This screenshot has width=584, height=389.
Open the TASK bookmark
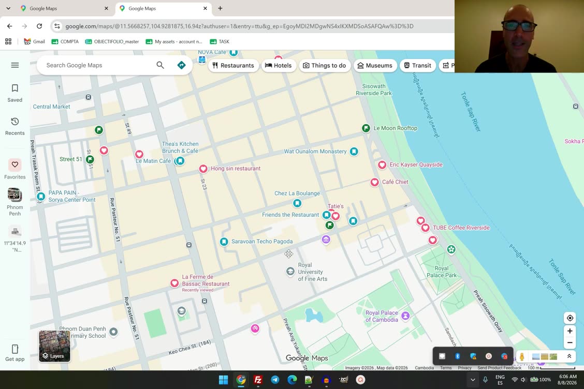[x=220, y=42]
